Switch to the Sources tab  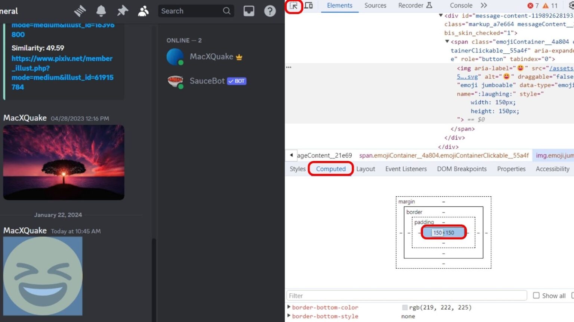click(375, 6)
